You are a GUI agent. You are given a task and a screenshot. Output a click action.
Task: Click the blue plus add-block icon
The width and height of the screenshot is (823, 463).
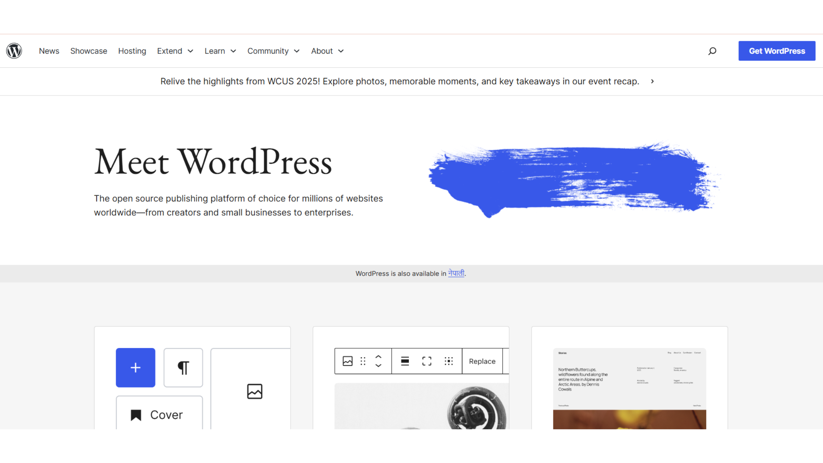click(136, 367)
